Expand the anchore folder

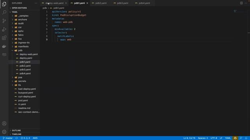pyautogui.click(x=23, y=19)
